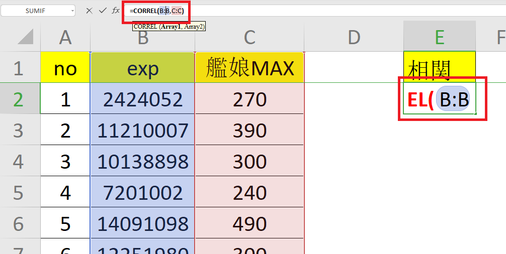Click cell with value 11210007
The image size is (506, 254).
(x=143, y=131)
